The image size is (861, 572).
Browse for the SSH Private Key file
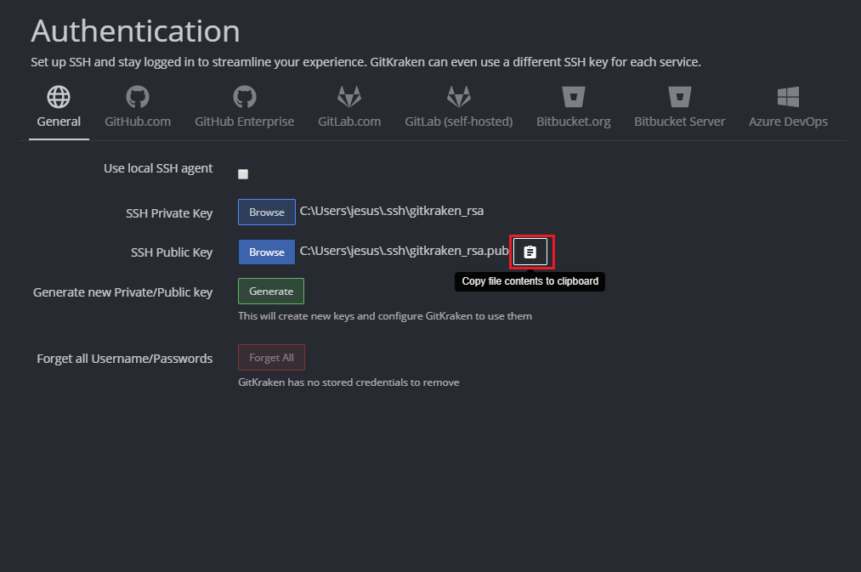click(267, 212)
